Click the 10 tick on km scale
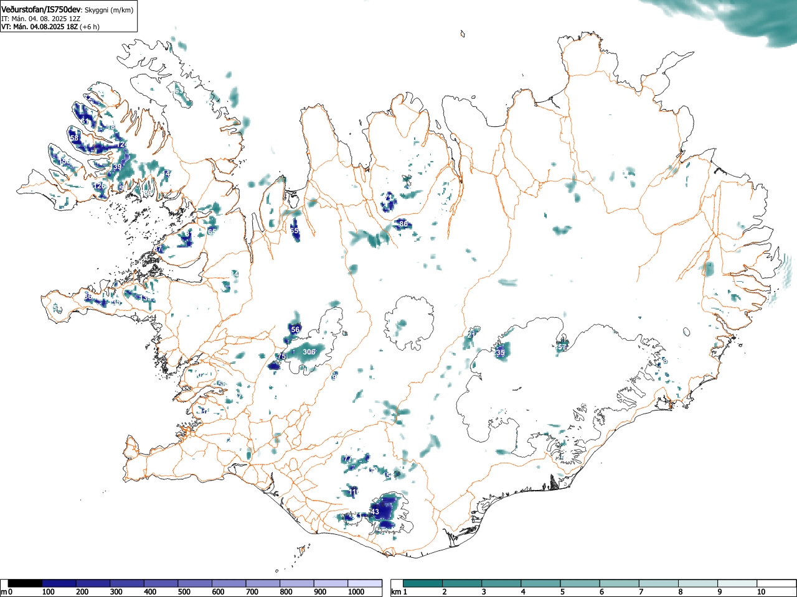The width and height of the screenshot is (797, 597). pyautogui.click(x=760, y=592)
